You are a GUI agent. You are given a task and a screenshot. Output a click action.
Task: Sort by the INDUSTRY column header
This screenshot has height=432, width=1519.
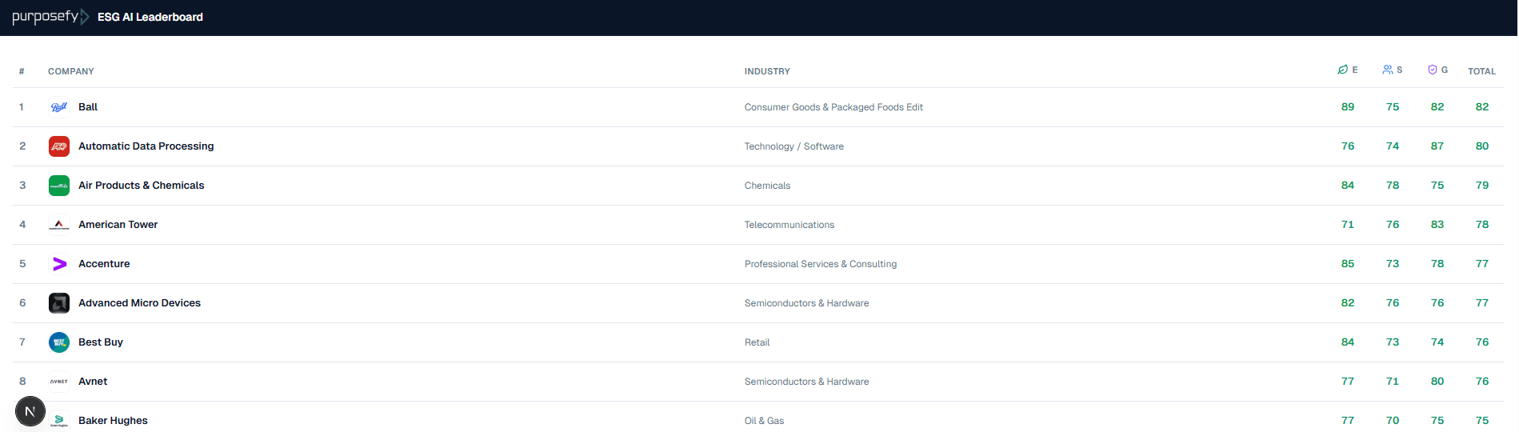(x=767, y=71)
